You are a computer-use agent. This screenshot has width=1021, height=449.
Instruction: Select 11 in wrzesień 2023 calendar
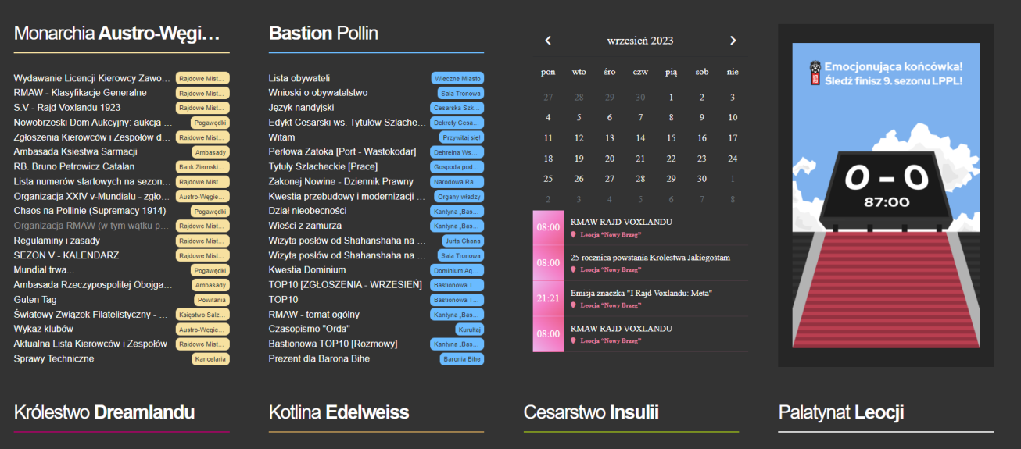tap(548, 138)
